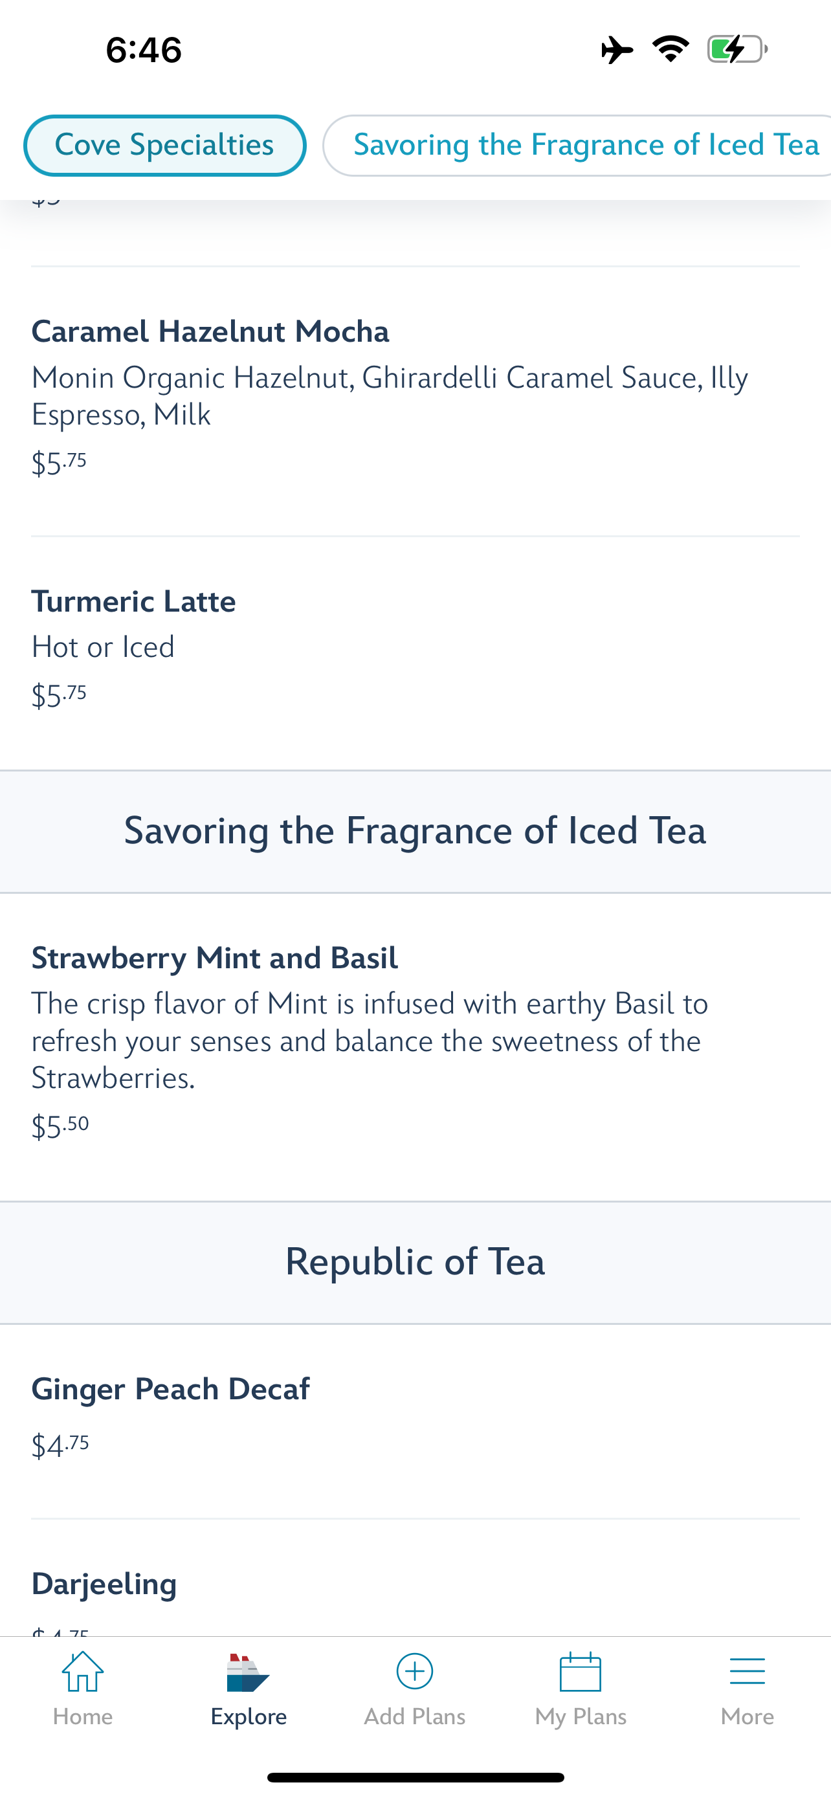831x1798 pixels.
Task: Tap the Turmeric Latte menu item
Action: click(133, 602)
